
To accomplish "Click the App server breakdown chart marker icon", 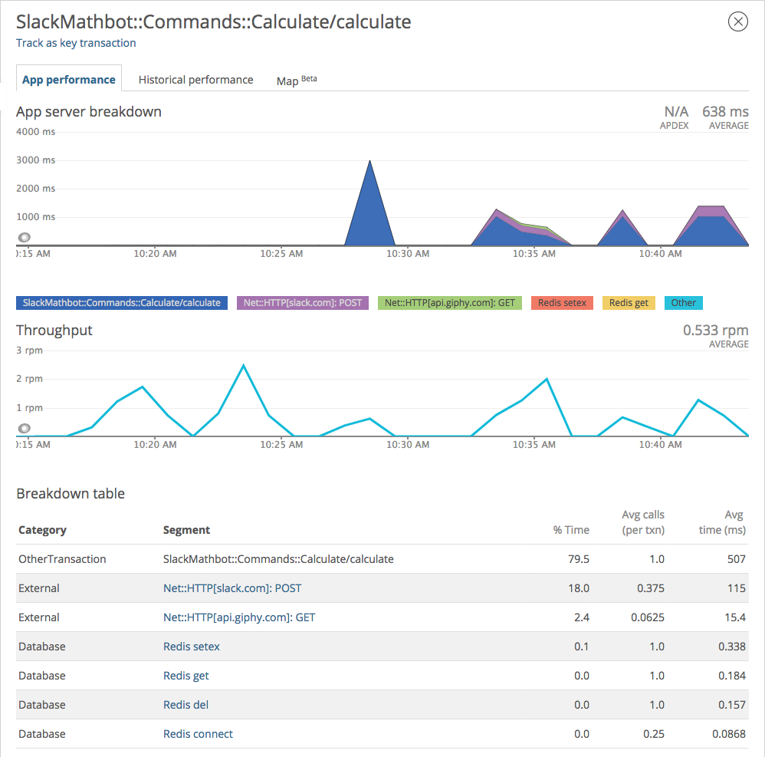I will (25, 237).
